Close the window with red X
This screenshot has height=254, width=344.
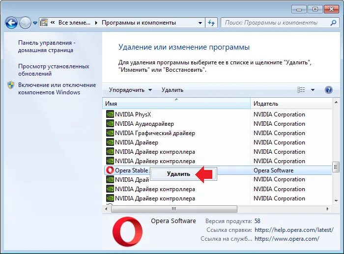tap(331, 9)
